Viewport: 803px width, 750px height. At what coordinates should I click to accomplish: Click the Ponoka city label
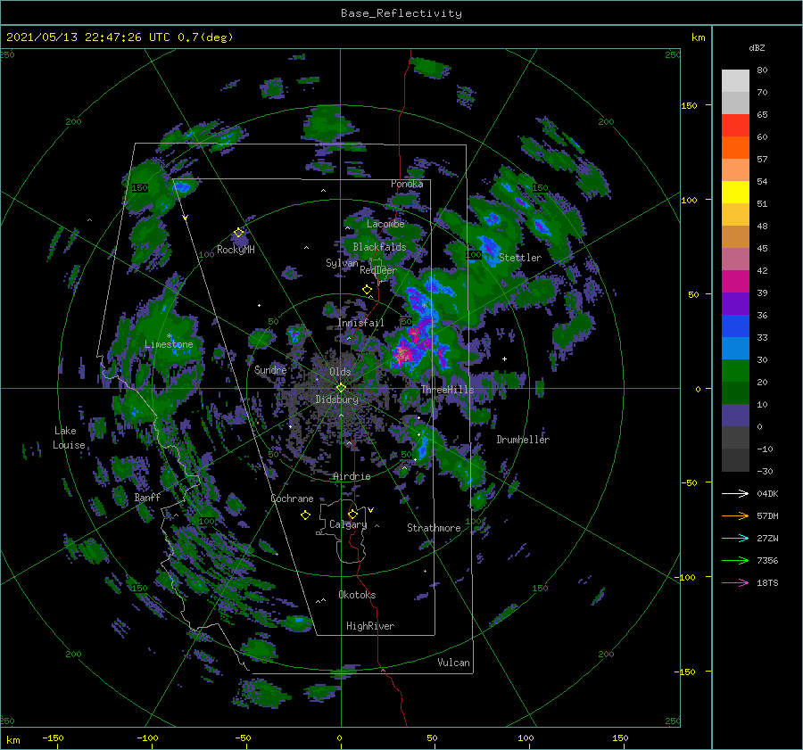[x=407, y=184]
